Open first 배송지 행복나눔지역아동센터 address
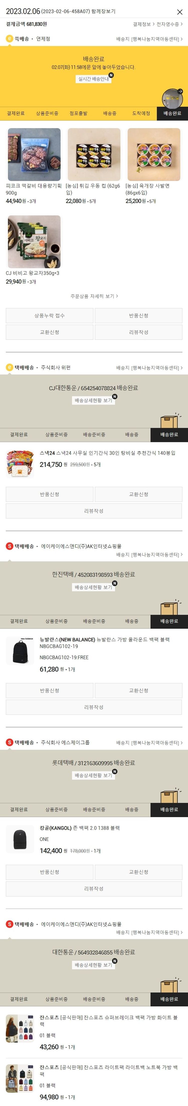188x1106 pixels. point(149,39)
